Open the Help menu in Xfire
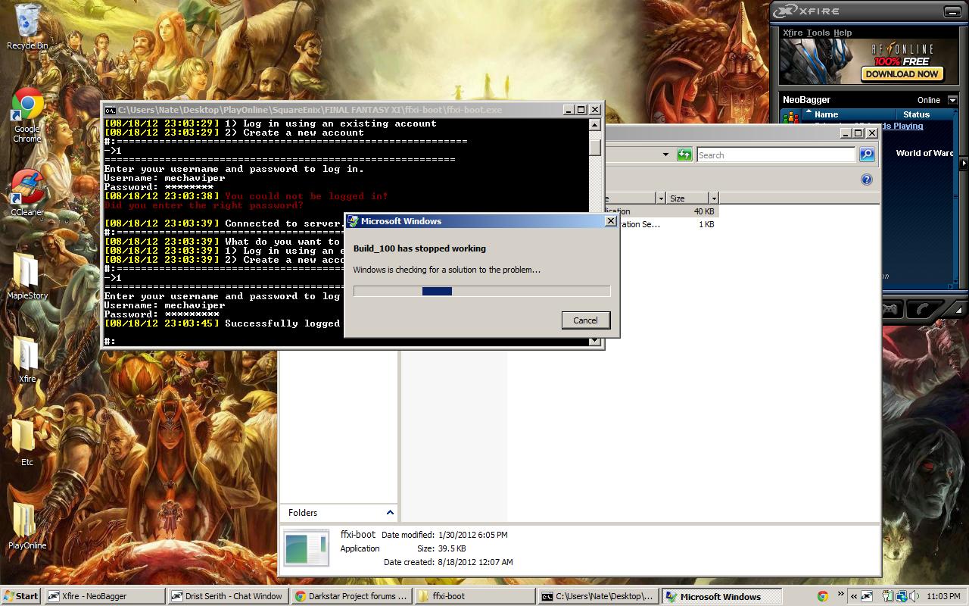 tap(843, 33)
